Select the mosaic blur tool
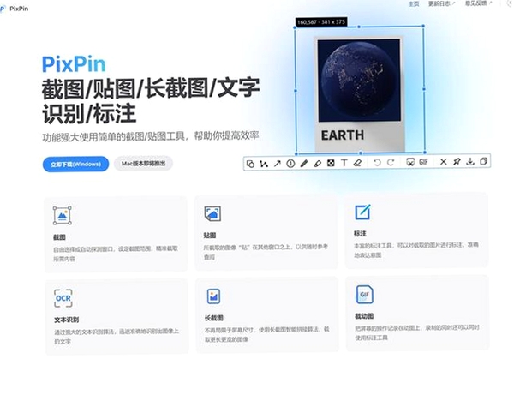Image resolution: width=514 pixels, height=401 pixels. tap(331, 163)
